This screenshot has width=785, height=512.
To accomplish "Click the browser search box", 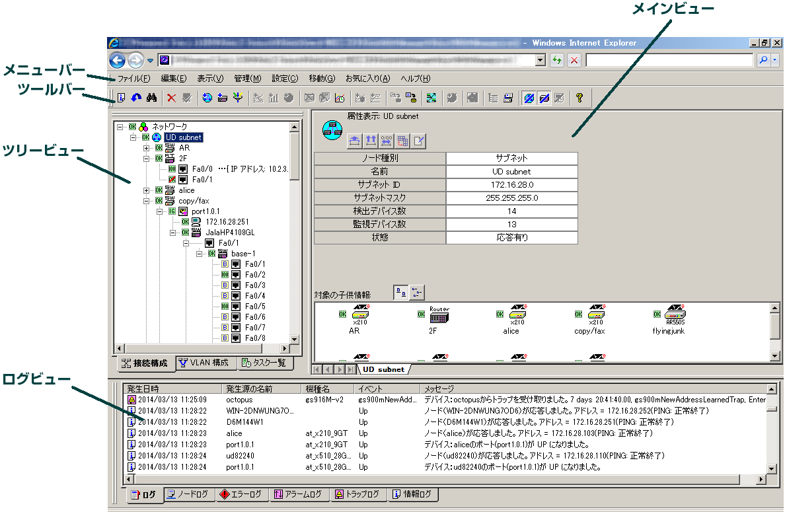I will click(x=669, y=61).
